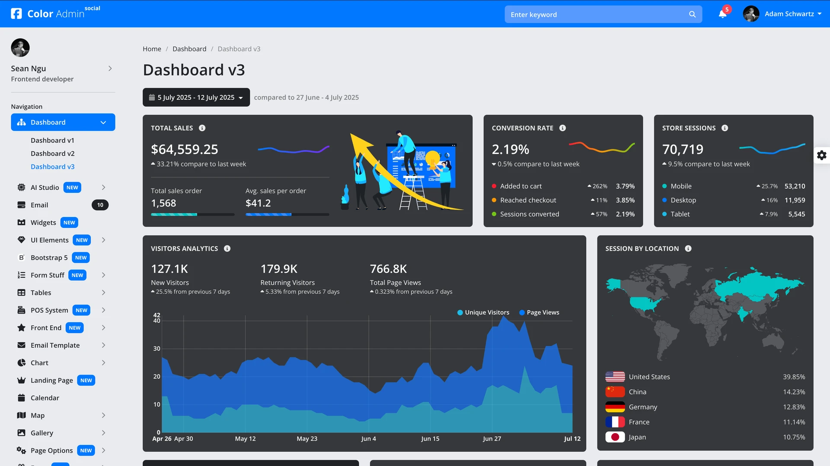Open Dashboard v1 menu item
830x466 pixels.
click(52, 140)
